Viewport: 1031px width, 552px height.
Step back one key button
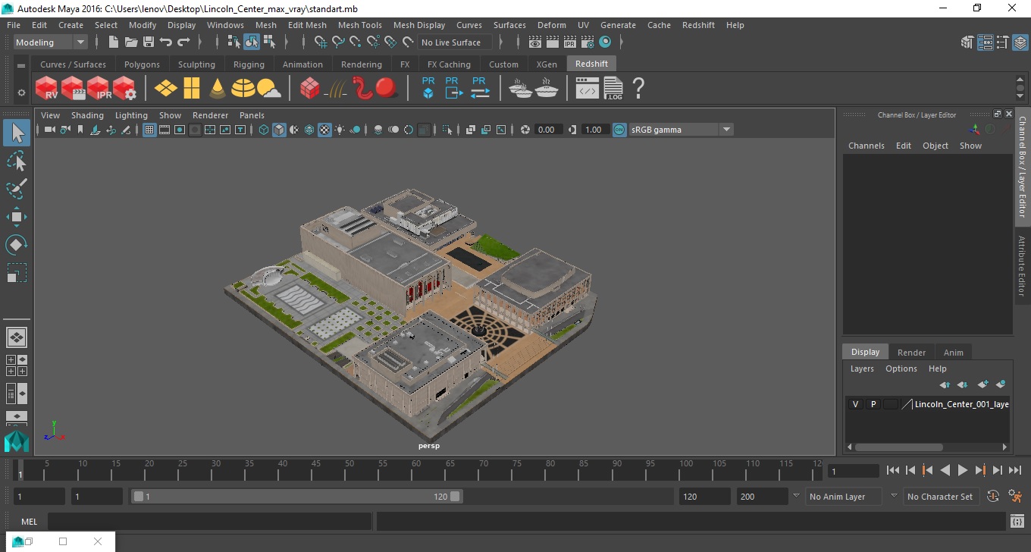click(927, 471)
